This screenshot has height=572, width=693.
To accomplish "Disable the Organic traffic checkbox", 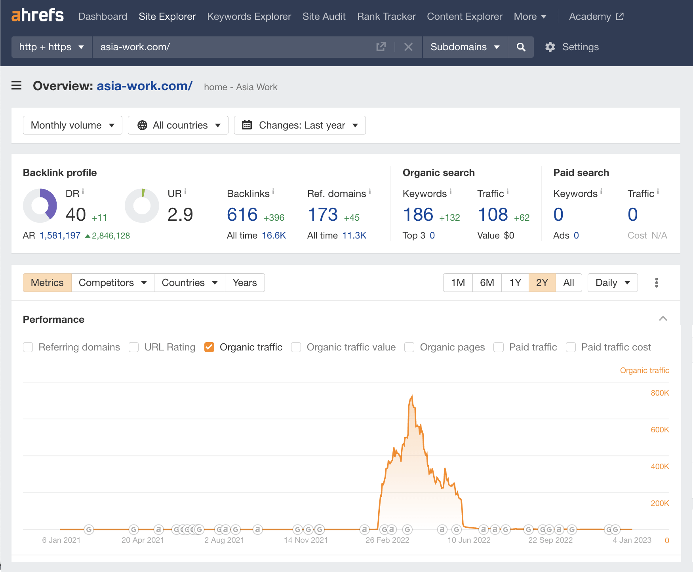I will 209,347.
